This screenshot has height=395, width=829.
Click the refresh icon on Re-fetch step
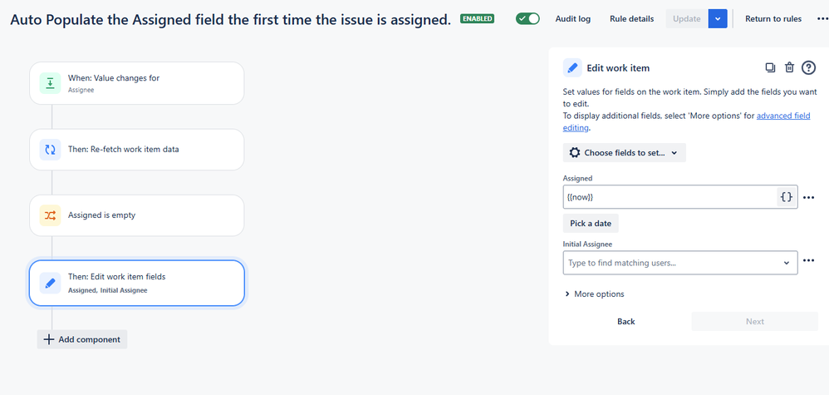(50, 150)
